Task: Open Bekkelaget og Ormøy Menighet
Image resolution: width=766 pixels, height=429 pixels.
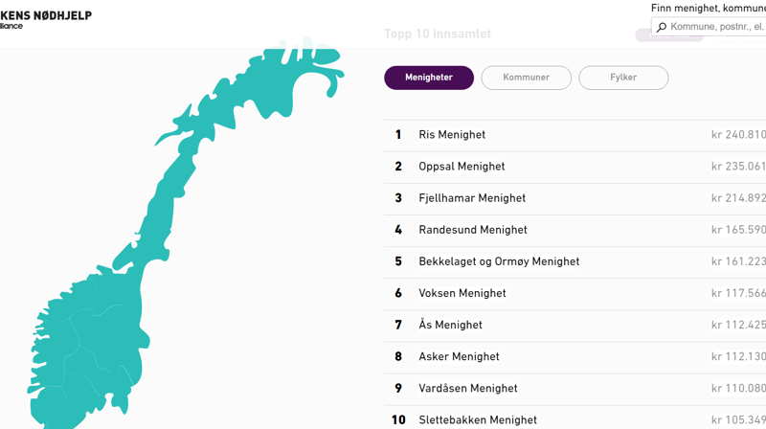Action: (x=499, y=261)
